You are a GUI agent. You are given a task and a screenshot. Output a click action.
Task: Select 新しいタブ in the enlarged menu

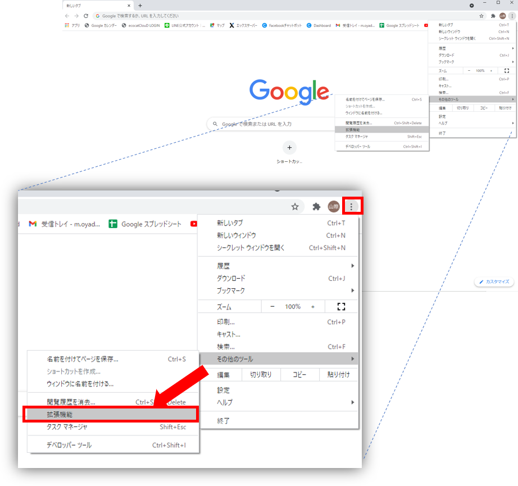[x=278, y=223]
